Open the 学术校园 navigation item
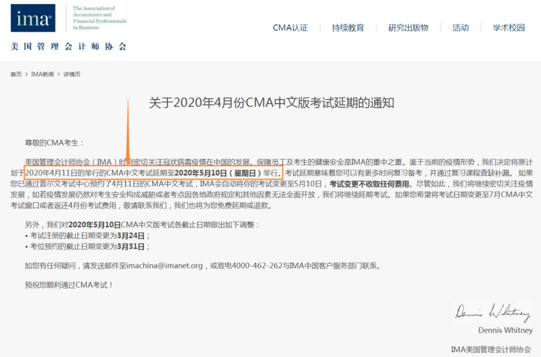 (508, 28)
